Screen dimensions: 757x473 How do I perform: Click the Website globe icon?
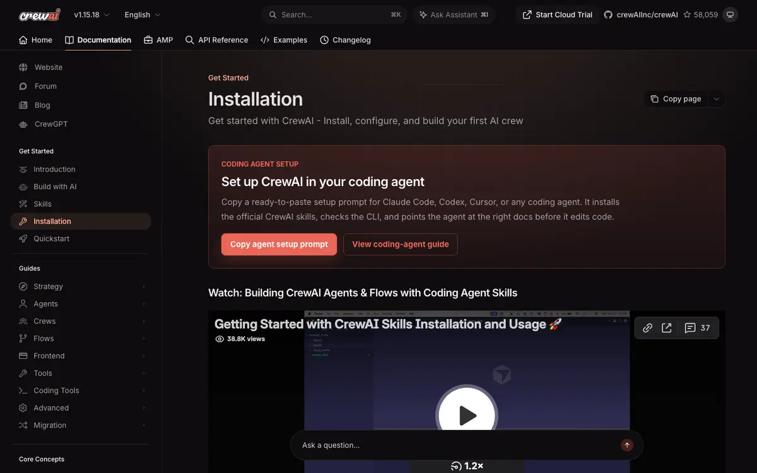pos(23,67)
